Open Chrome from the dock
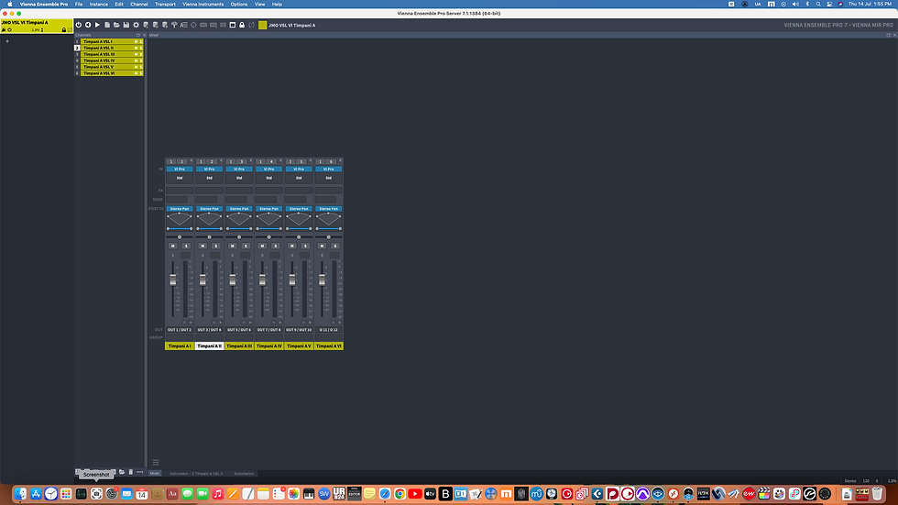The image size is (898, 505). pos(400,494)
